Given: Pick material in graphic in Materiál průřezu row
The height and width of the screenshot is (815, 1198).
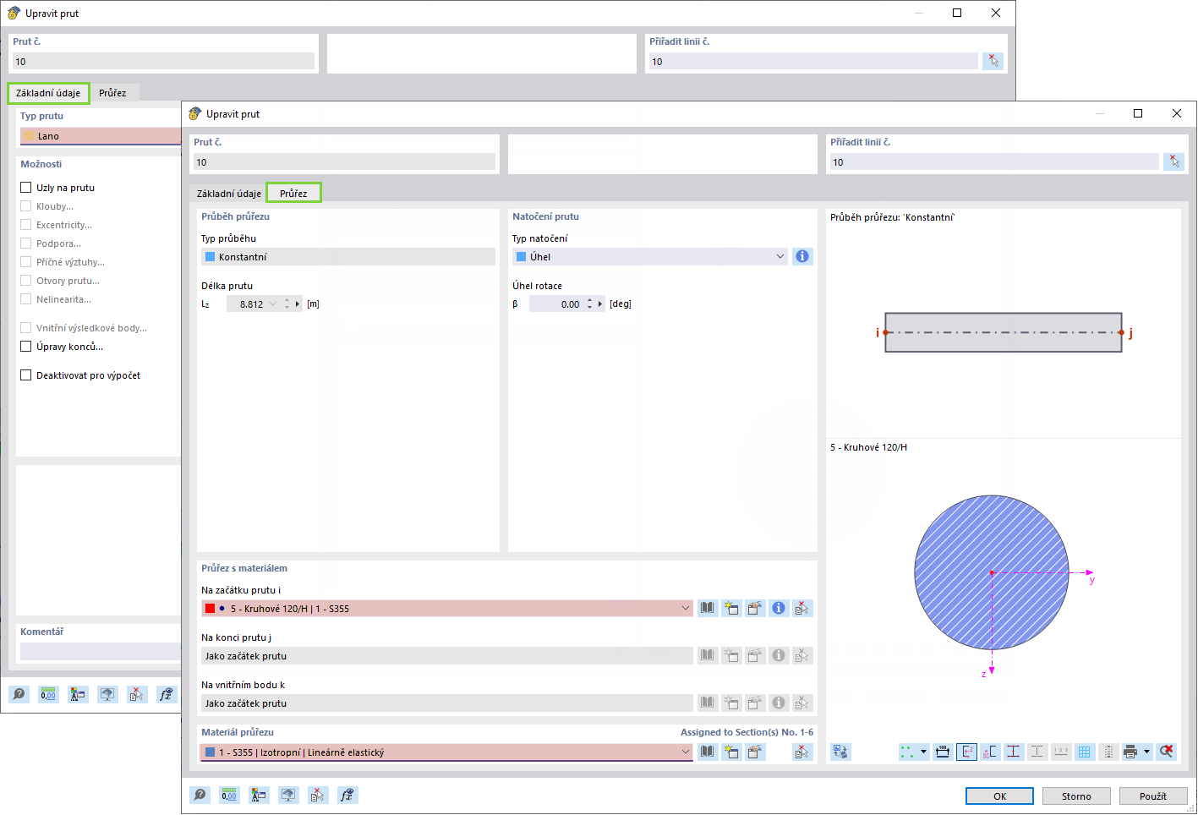Looking at the screenshot, I should coord(802,752).
